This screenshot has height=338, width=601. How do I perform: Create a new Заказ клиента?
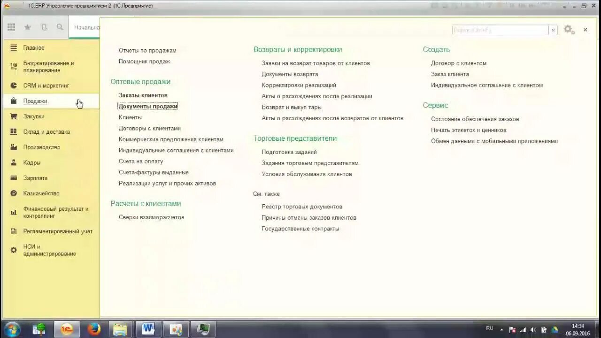tap(450, 74)
